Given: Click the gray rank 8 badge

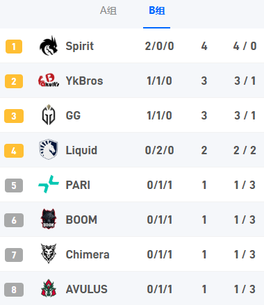Looking at the screenshot, I should coord(14,290).
